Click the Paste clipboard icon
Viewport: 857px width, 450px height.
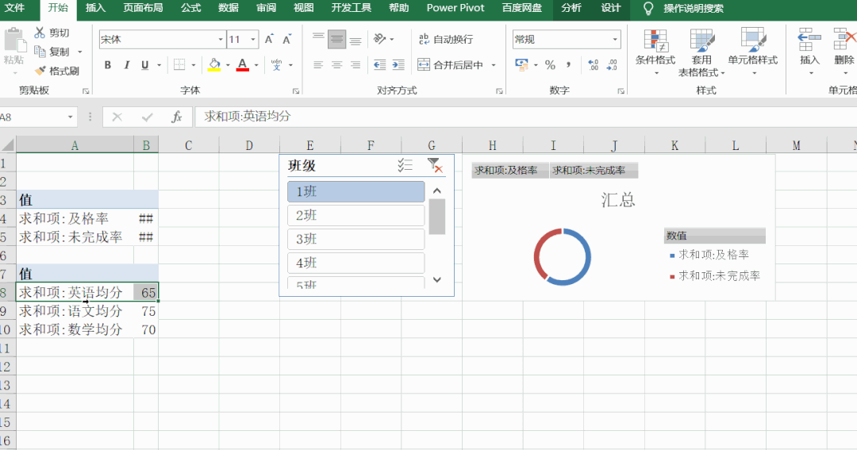point(13,40)
